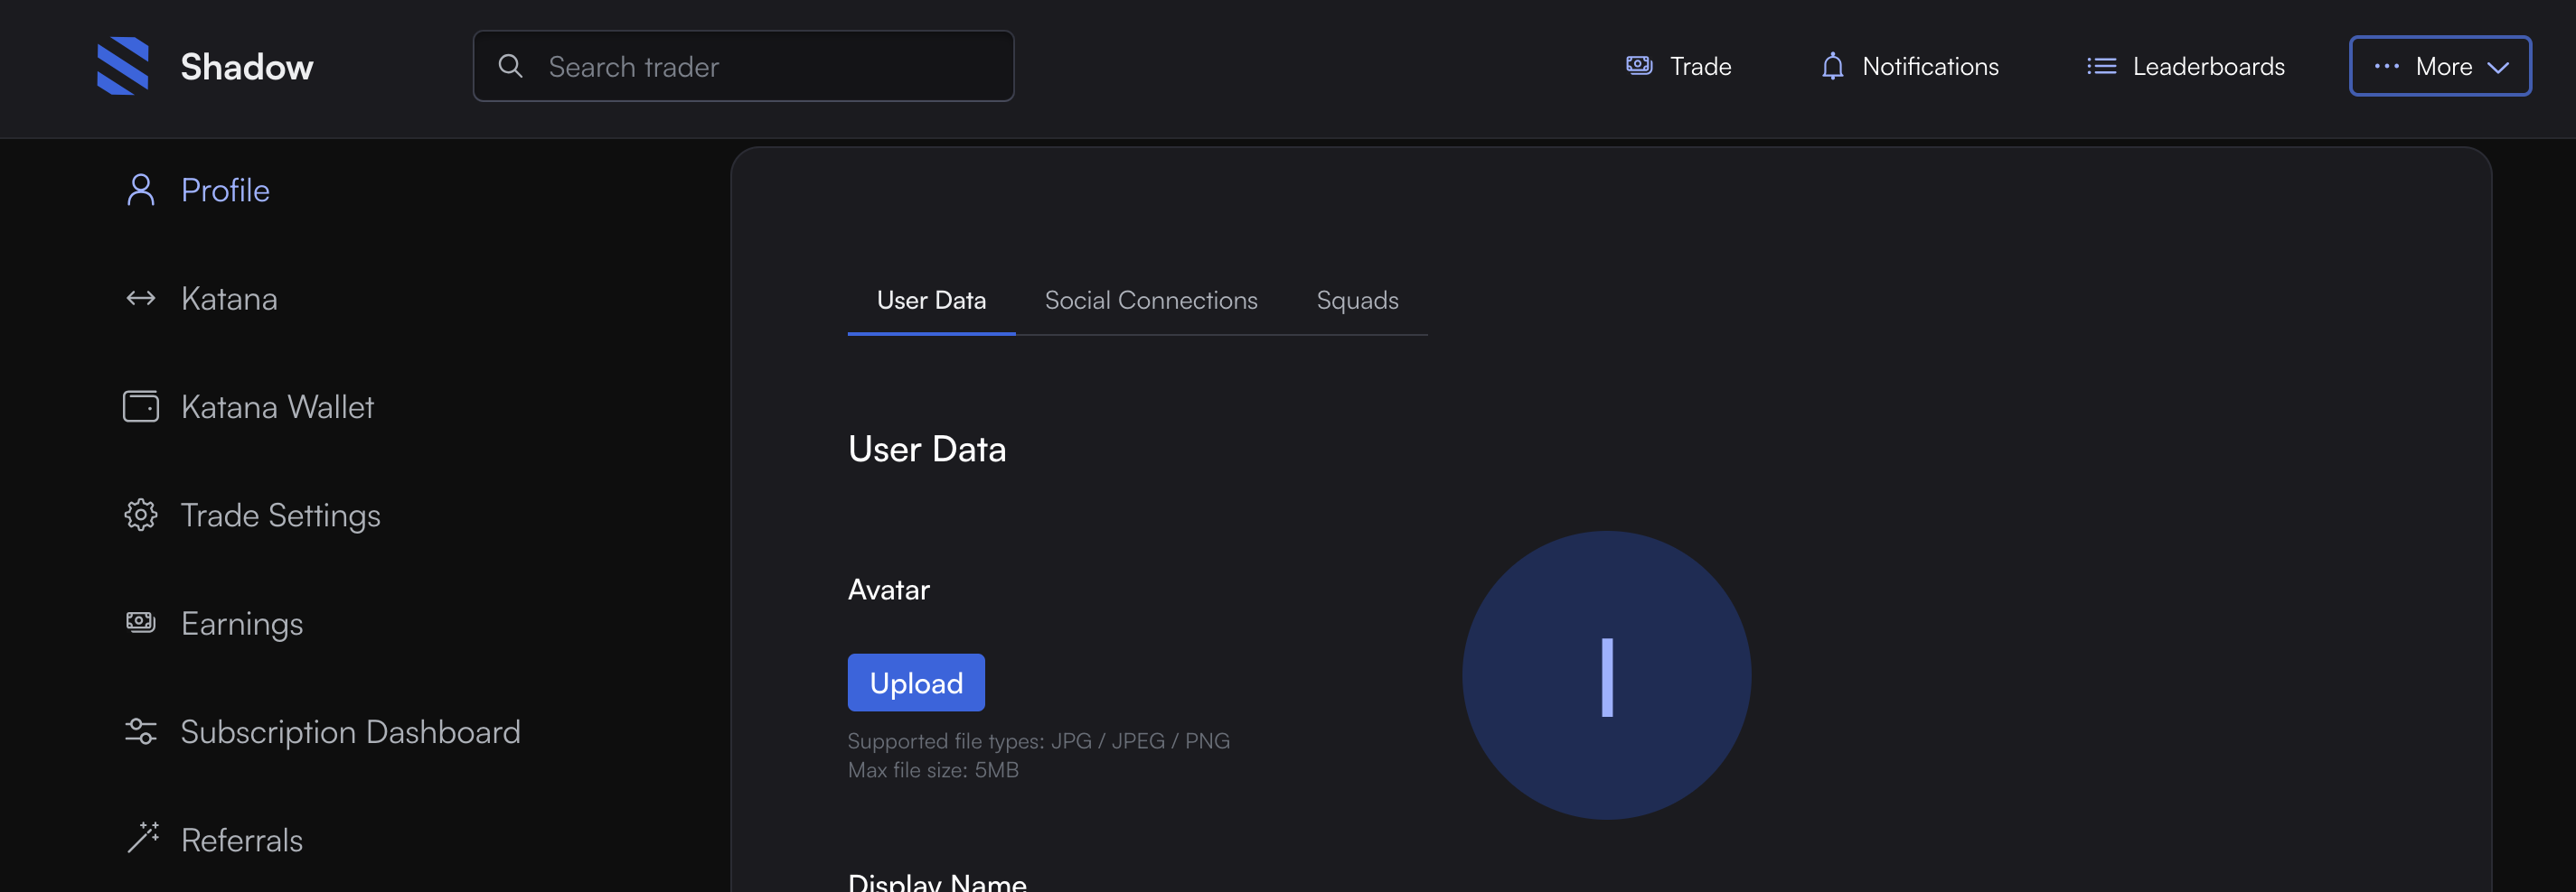The width and height of the screenshot is (2576, 892).
Task: Click the Katana arrows icon
Action: pos(140,299)
